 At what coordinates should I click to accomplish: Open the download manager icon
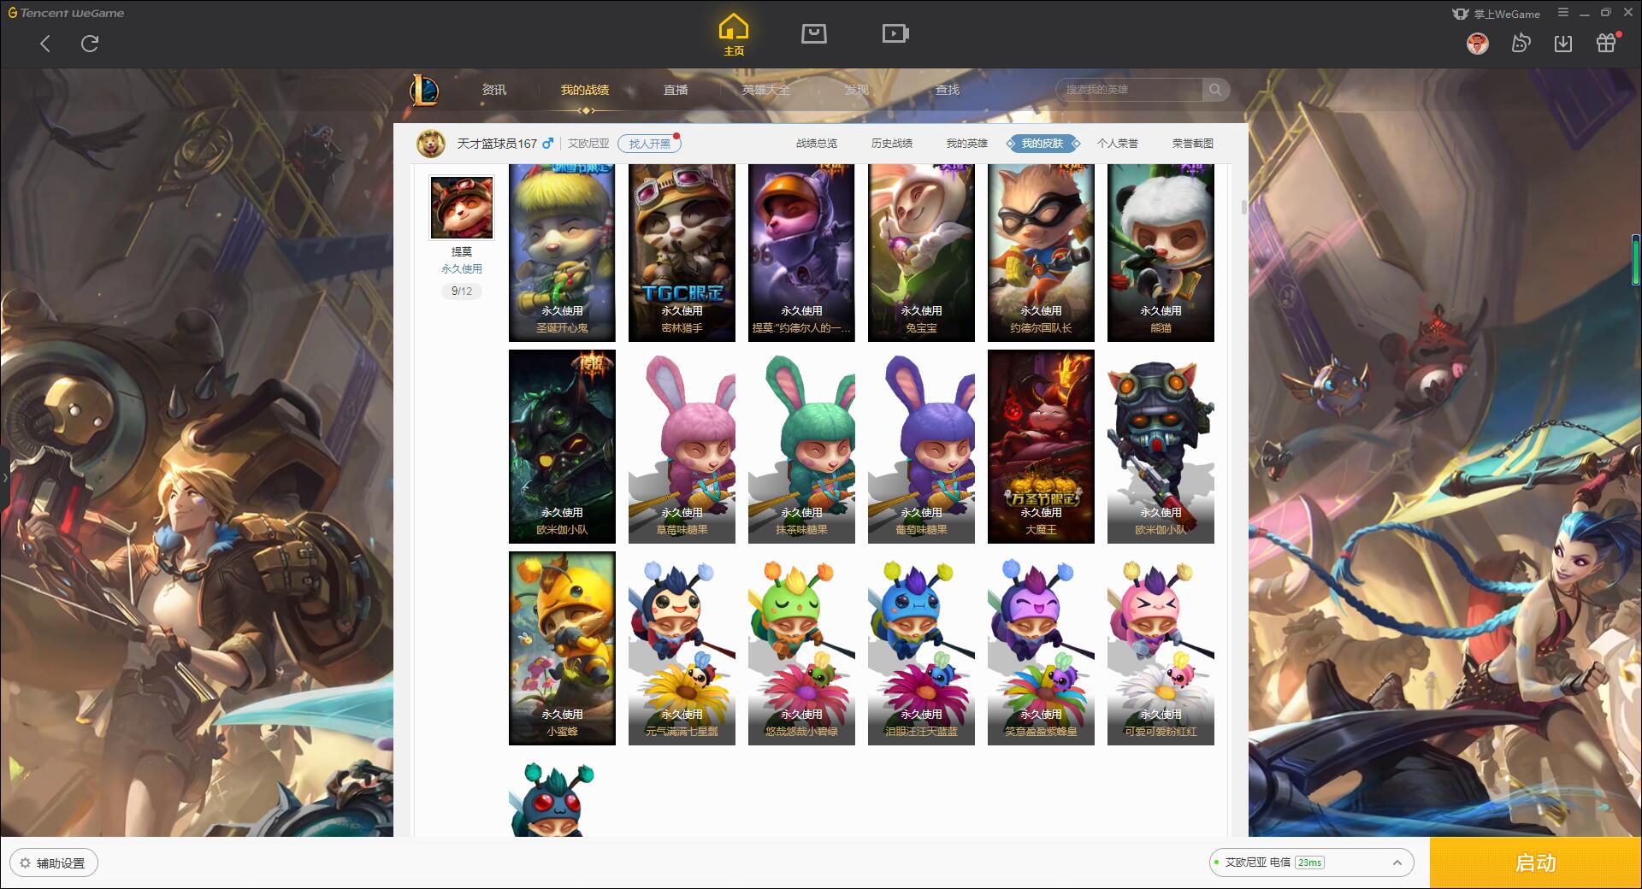tap(1563, 43)
